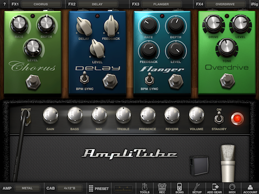Flip the amp Standby switch
The width and height of the screenshot is (259, 194).
tap(219, 118)
